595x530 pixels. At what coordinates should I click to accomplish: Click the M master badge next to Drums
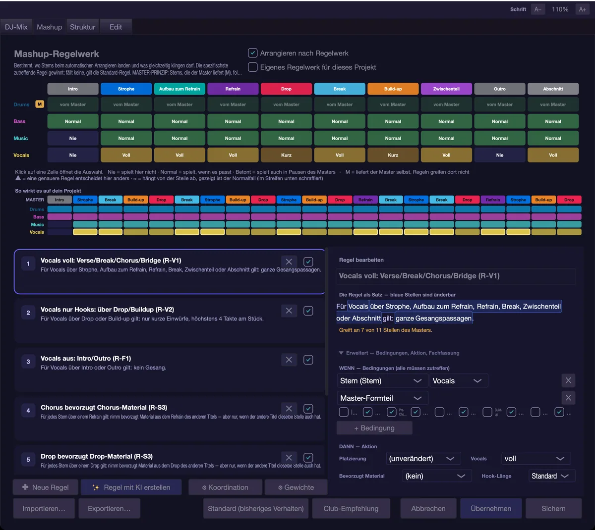click(40, 105)
